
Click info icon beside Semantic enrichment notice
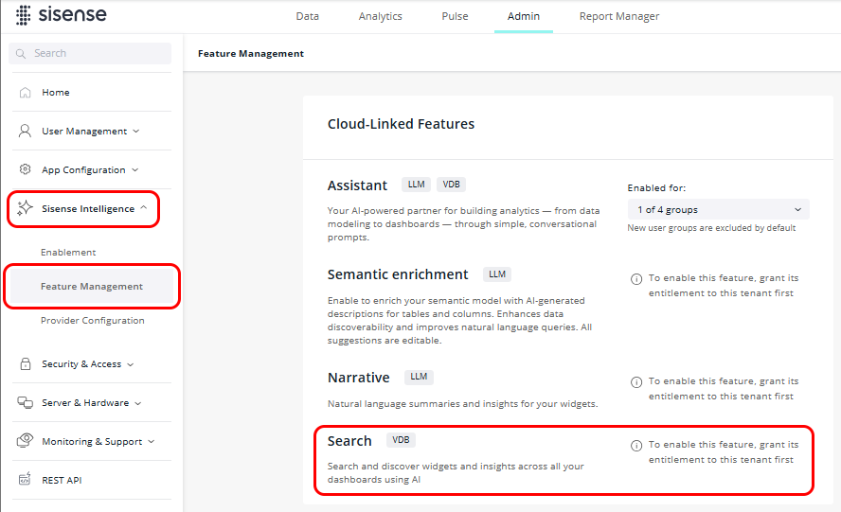(636, 279)
